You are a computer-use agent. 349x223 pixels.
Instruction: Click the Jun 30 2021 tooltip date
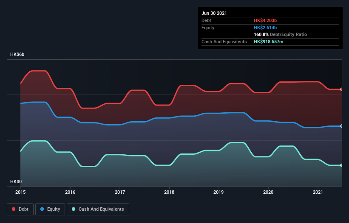[x=214, y=13]
